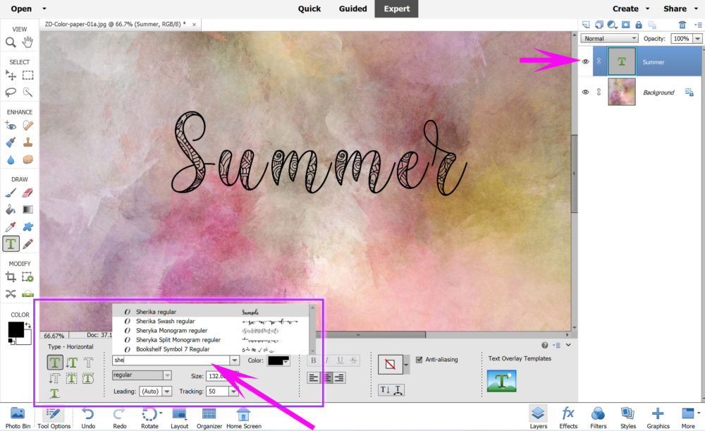Image resolution: width=705 pixels, height=431 pixels.
Task: Expand the font family dropdown arrow
Action: (x=234, y=360)
